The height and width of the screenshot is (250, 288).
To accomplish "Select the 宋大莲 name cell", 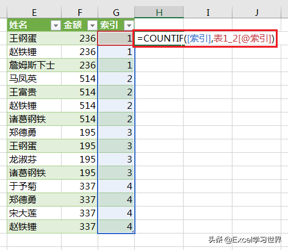I will tap(34, 213).
